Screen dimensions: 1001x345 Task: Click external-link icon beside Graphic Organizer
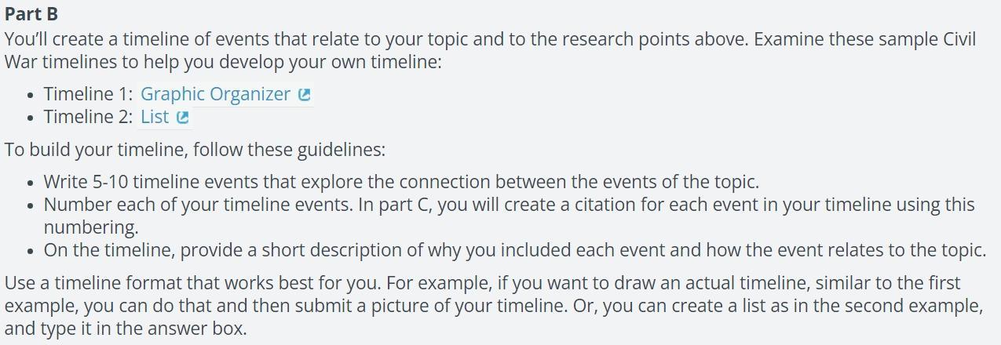tap(305, 95)
